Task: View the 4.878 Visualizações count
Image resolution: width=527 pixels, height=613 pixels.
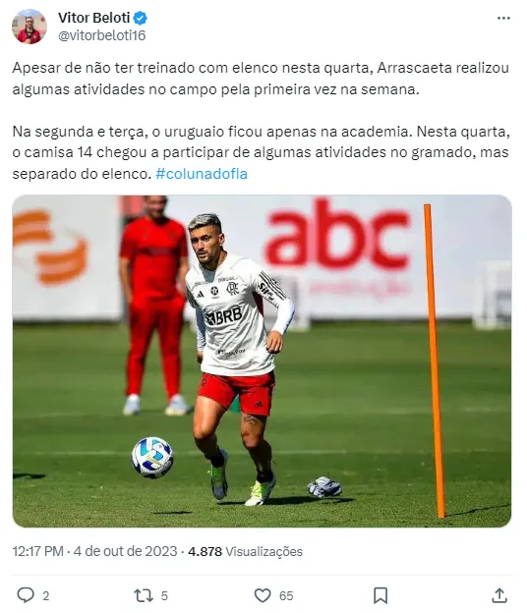Action: pos(245,551)
